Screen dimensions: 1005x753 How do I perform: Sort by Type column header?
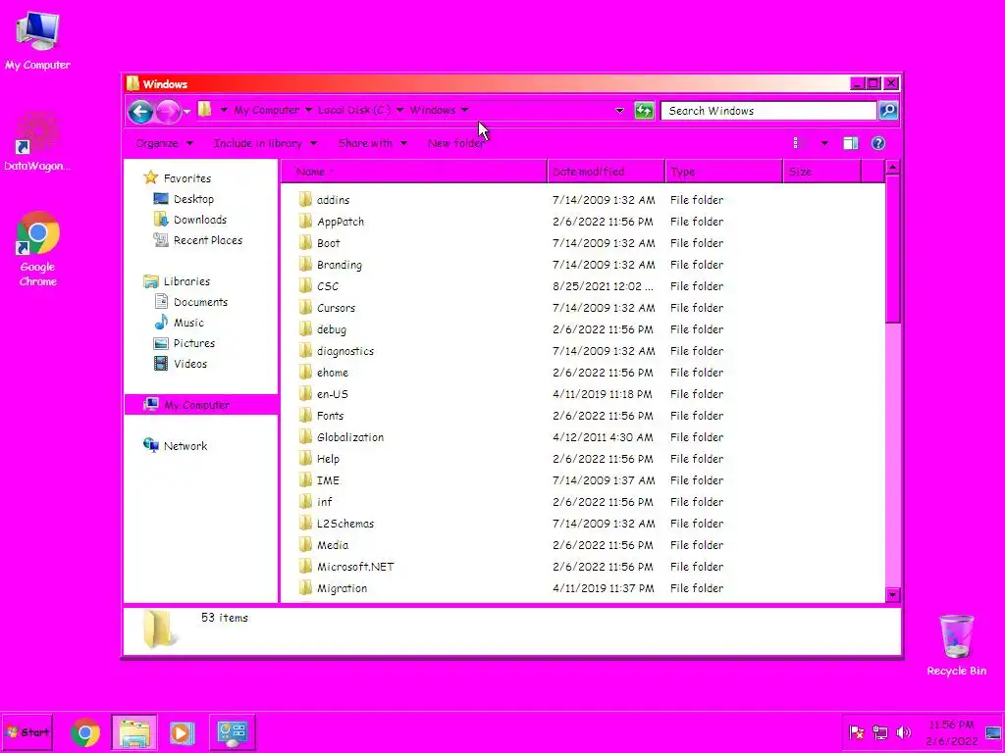(x=724, y=172)
